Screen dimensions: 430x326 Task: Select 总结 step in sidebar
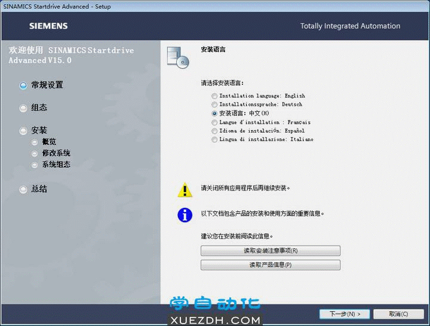[x=33, y=189]
